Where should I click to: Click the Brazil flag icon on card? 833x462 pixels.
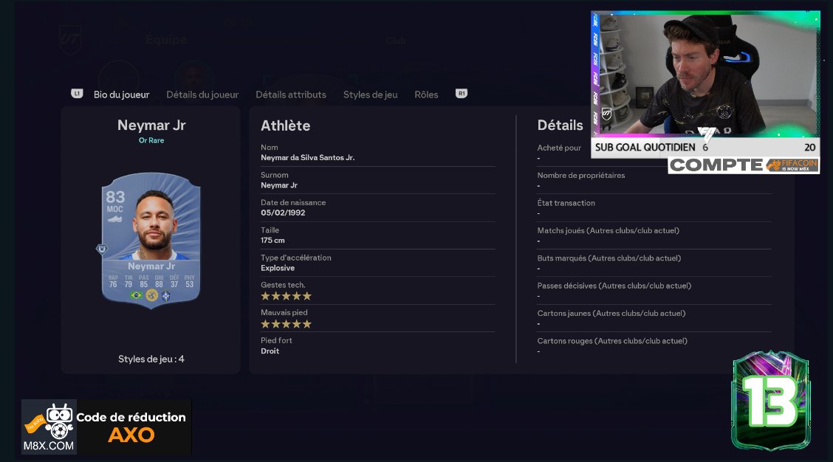tap(136, 295)
